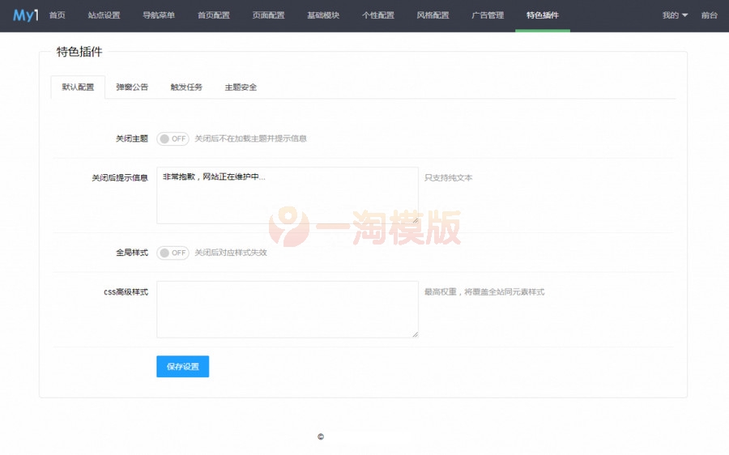Open 首页配置 in the top bar
Image resolution: width=729 pixels, height=455 pixels.
(214, 15)
